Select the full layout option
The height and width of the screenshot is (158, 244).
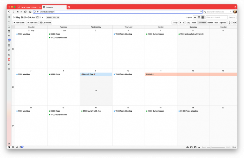tap(203, 17)
